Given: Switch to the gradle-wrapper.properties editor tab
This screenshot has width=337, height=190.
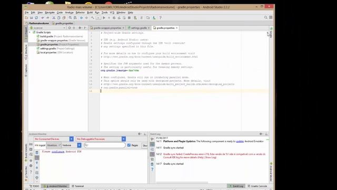Looking at the screenshot, I should (x=107, y=28).
